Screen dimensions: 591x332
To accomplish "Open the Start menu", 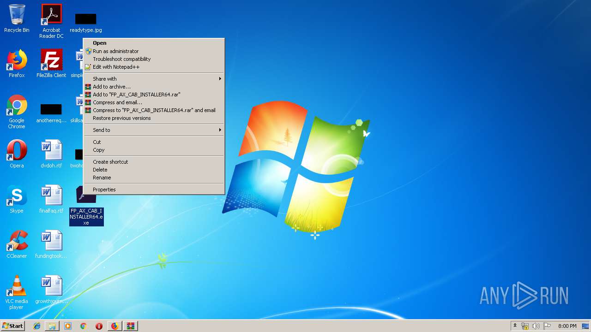I will [x=13, y=326].
